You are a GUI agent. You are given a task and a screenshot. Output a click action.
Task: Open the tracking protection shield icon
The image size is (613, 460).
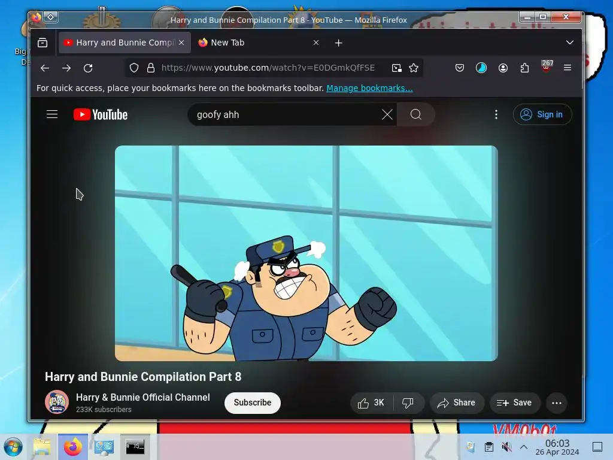134,68
